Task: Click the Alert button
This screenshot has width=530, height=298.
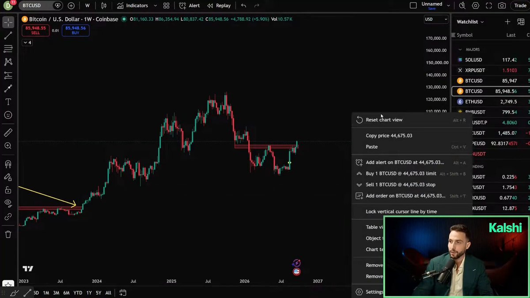Action: click(189, 6)
